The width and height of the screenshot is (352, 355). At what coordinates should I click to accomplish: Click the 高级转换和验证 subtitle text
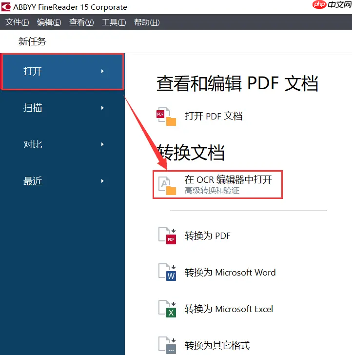click(x=212, y=190)
